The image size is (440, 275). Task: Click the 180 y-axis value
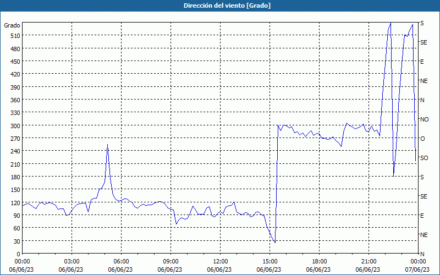[15, 177]
